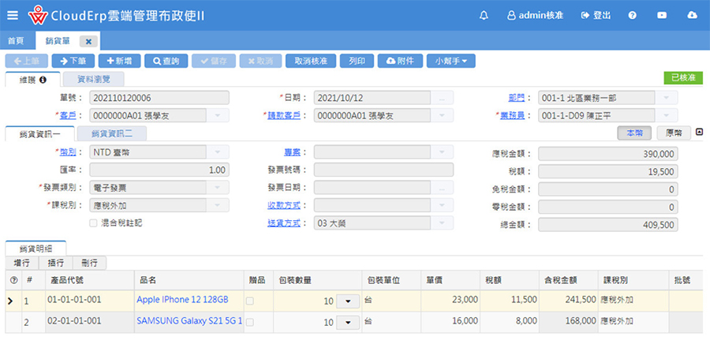Open the 日期 date picker button
710x340 pixels.
(443, 98)
